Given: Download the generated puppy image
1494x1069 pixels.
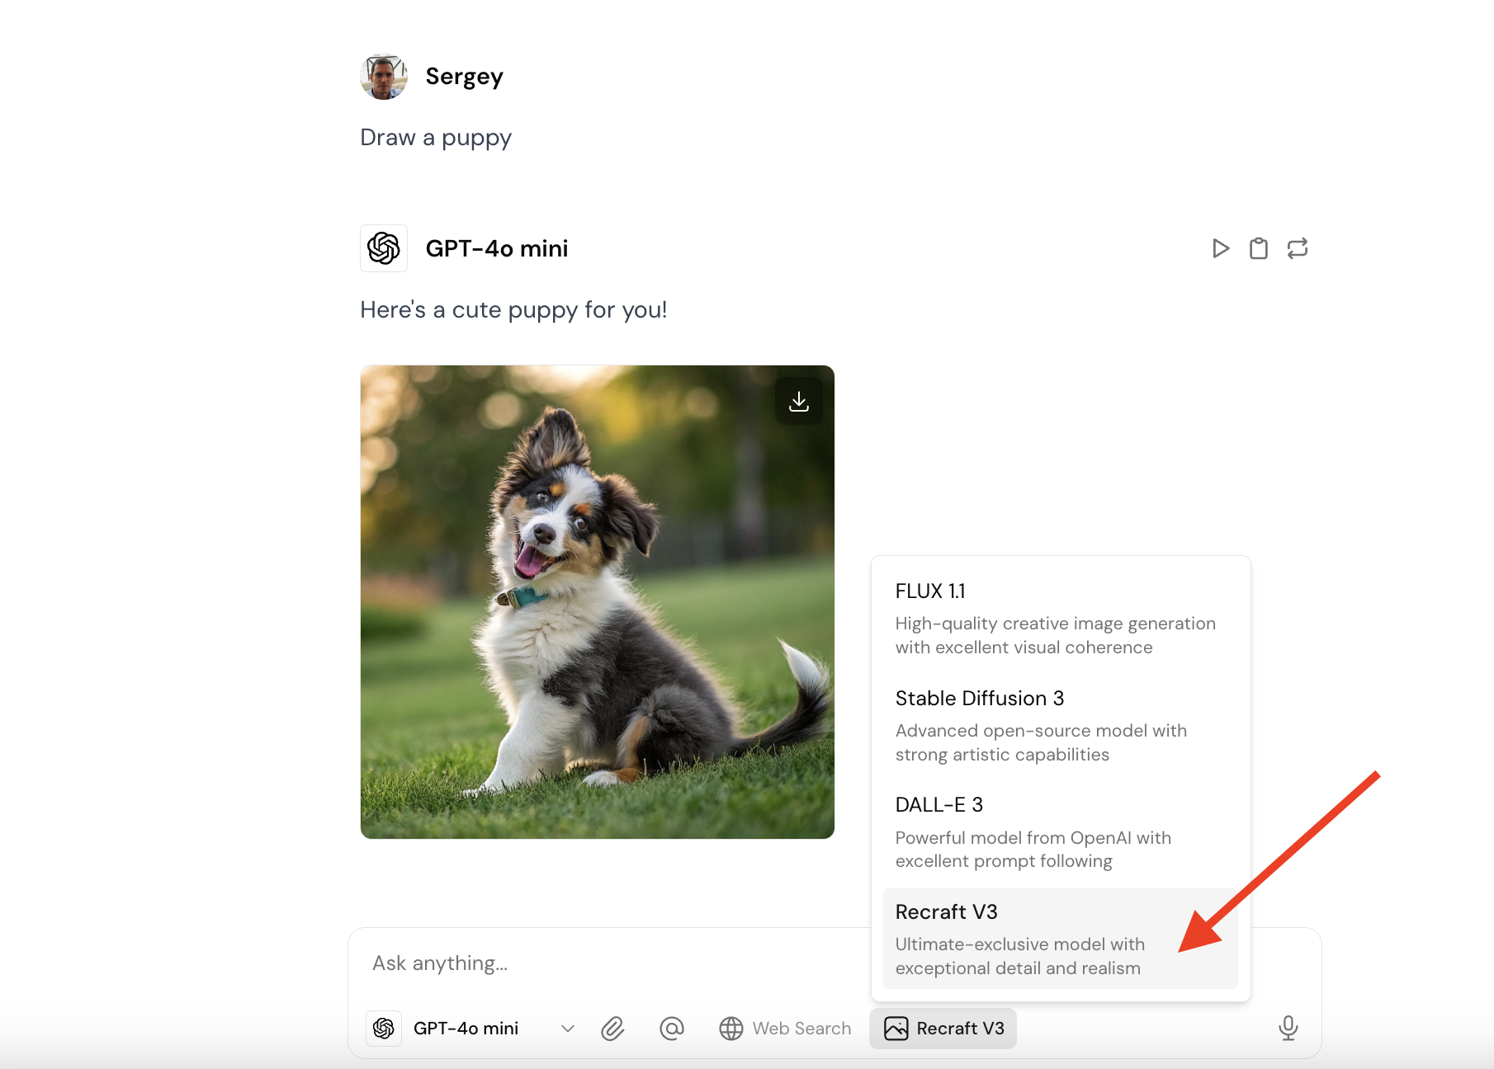Looking at the screenshot, I should pos(798,402).
